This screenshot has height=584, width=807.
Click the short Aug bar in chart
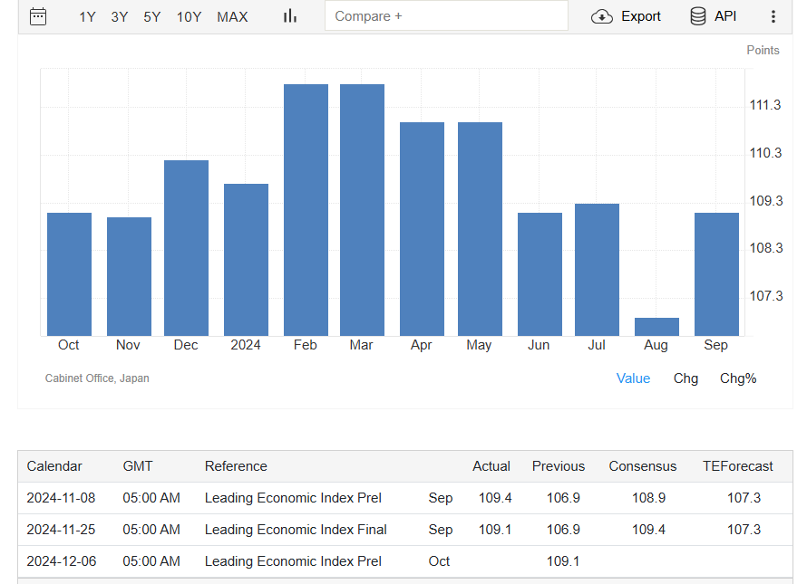pyautogui.click(x=656, y=327)
